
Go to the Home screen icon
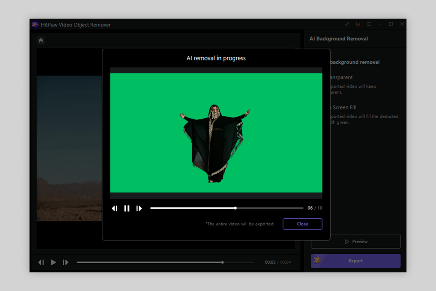[41, 40]
